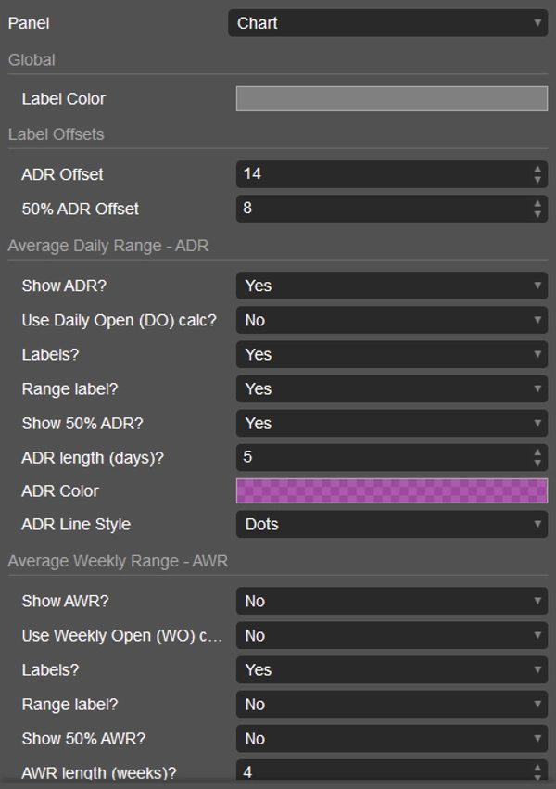Open the Panel dropdown showing Chart
This screenshot has height=789, width=556.
click(391, 22)
